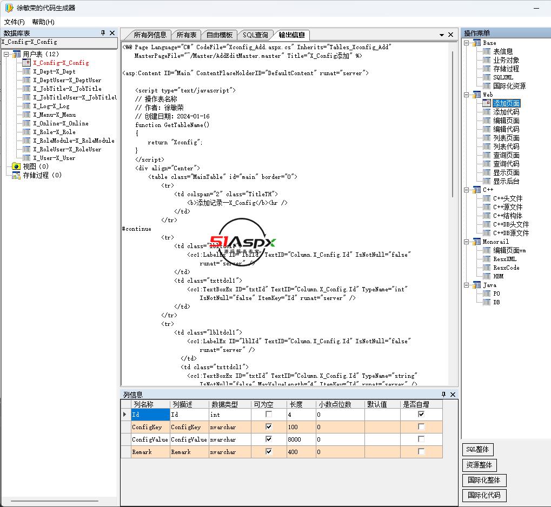Toggle 可为空 checkbox for Remark row

[x=269, y=451]
